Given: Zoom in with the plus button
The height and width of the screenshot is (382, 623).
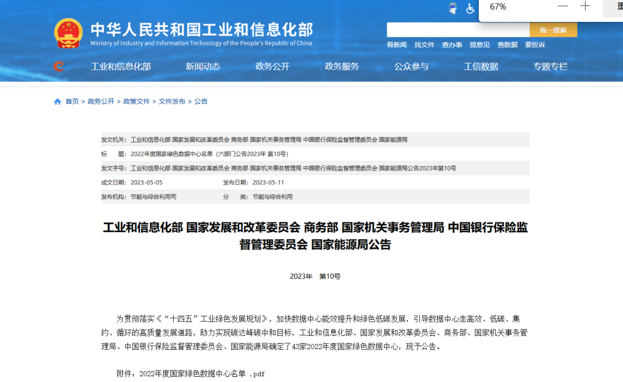Looking at the screenshot, I should pyautogui.click(x=585, y=6).
